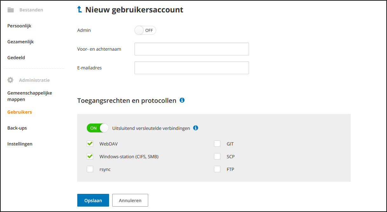This screenshot has height=212, width=387.
Task: Enable the GIT protocol
Action: click(217, 144)
